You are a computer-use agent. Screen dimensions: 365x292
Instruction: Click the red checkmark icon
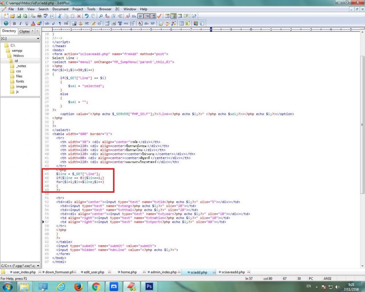pyautogui.click(x=159, y=16)
